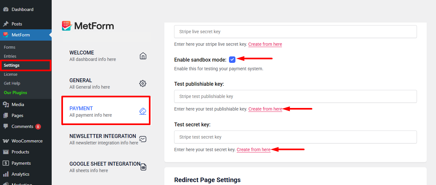Viewport: 436px width, 185px height.
Task: Click the Dashboard gauge icon
Action: 5,9
